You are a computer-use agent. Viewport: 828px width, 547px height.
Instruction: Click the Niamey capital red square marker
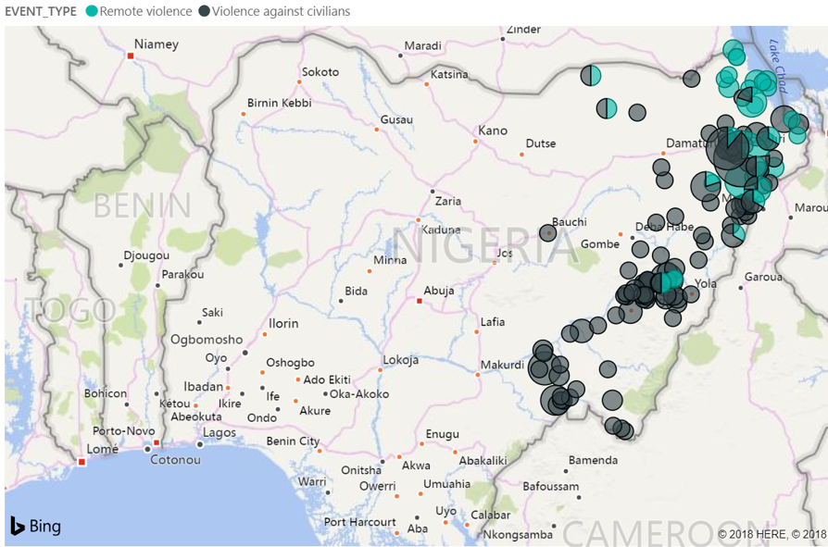pos(131,56)
